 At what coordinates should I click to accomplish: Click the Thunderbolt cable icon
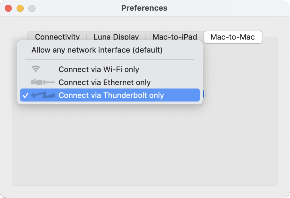coord(43,95)
